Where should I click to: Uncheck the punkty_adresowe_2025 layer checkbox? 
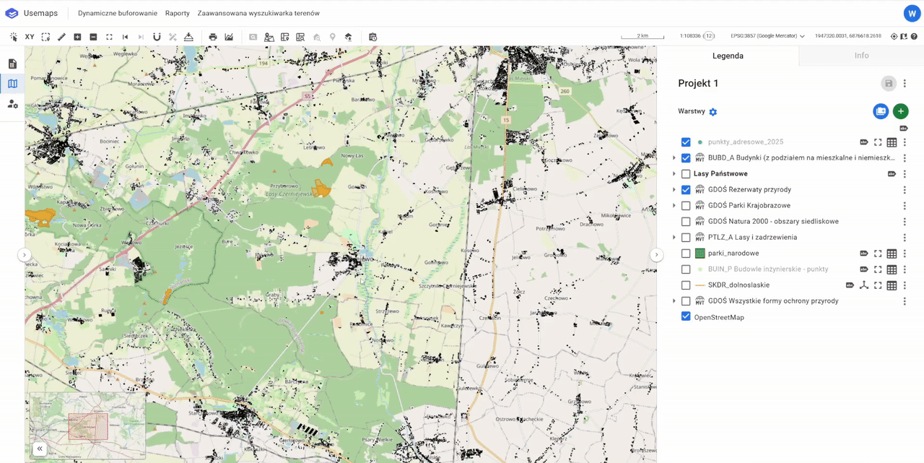[686, 142]
